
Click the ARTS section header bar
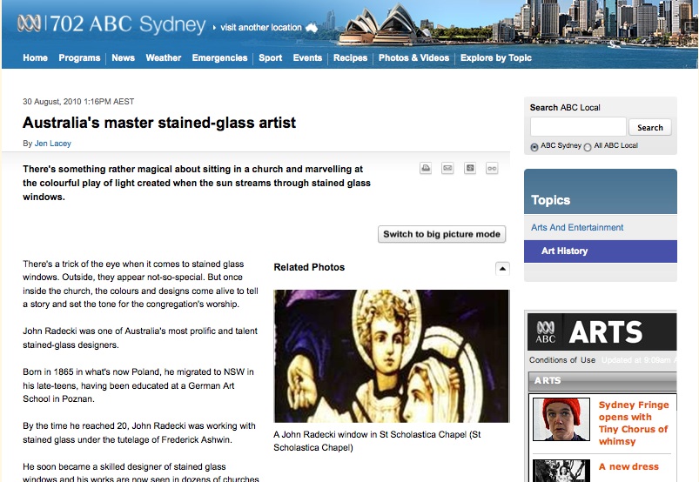point(602,381)
